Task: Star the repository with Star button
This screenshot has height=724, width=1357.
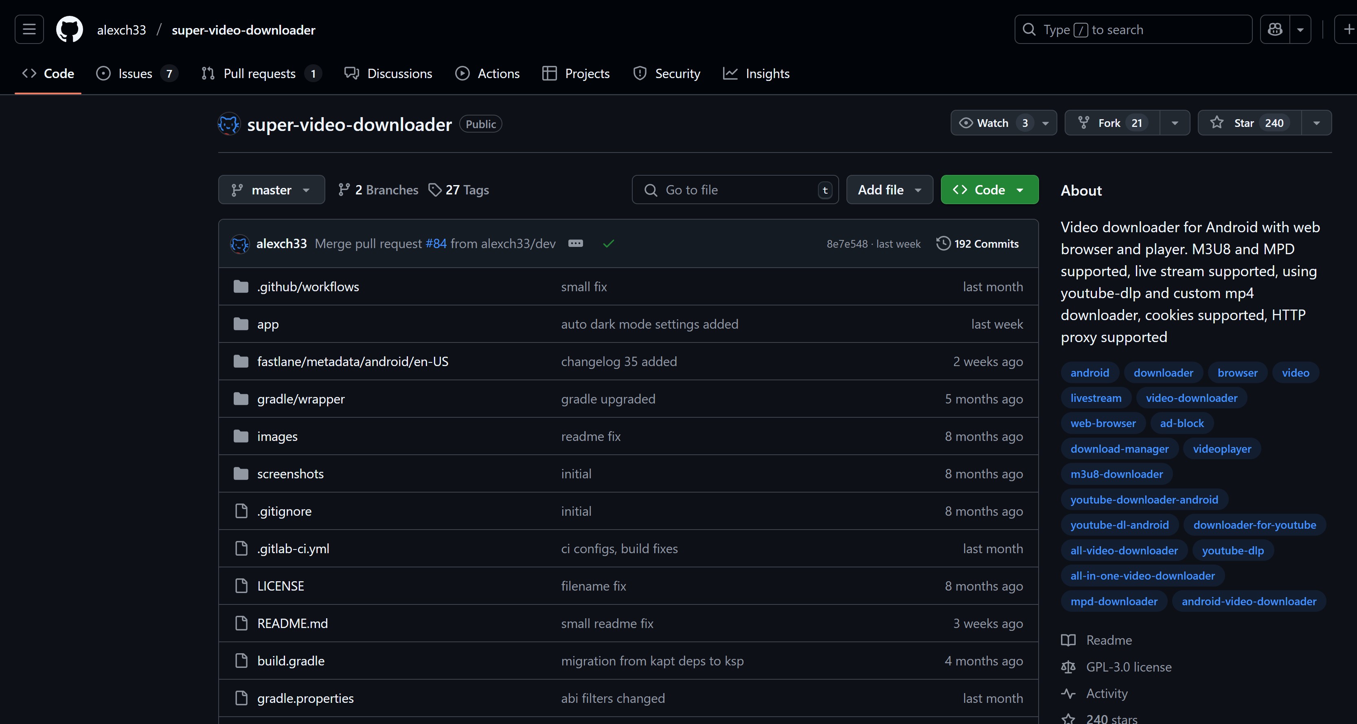Action: 1250,122
